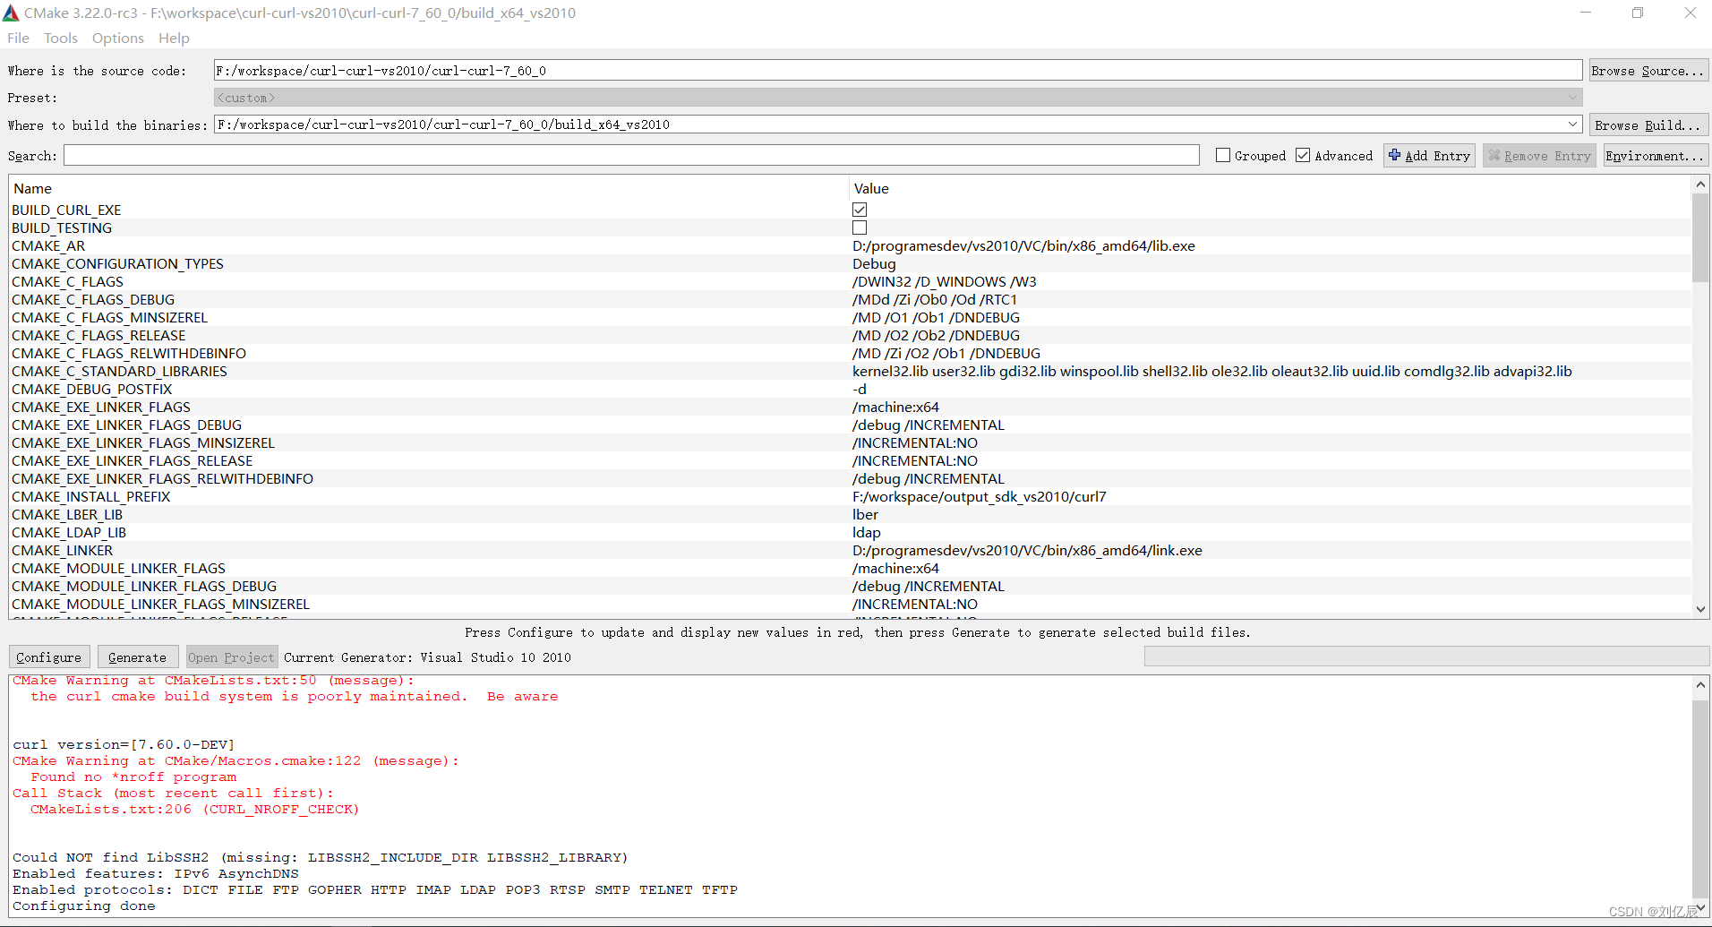Click the 'Found no *nroff program' warning
The height and width of the screenshot is (927, 1712).
[133, 777]
